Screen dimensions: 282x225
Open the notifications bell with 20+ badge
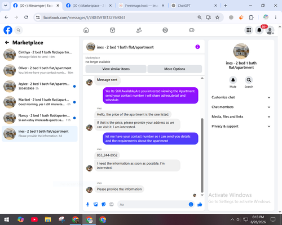point(259,30)
